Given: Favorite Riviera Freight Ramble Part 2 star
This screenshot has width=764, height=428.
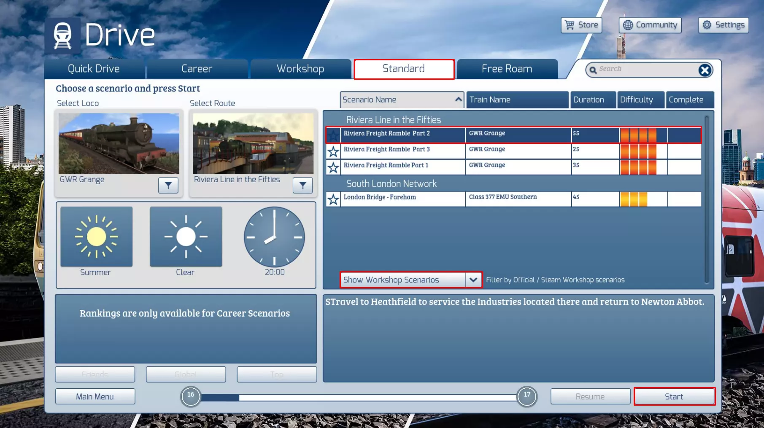Looking at the screenshot, I should pos(333,135).
